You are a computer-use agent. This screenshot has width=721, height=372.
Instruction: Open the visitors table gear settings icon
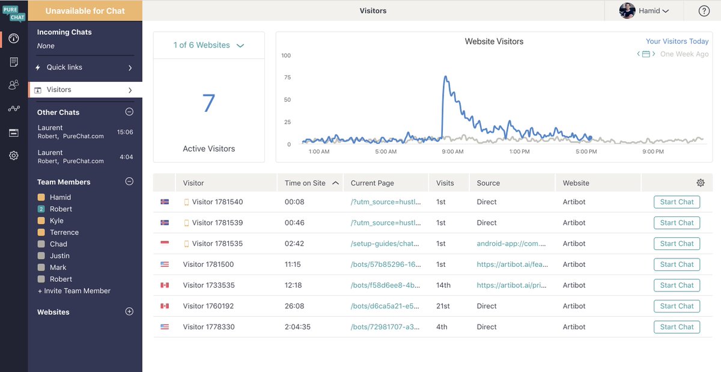pos(701,181)
